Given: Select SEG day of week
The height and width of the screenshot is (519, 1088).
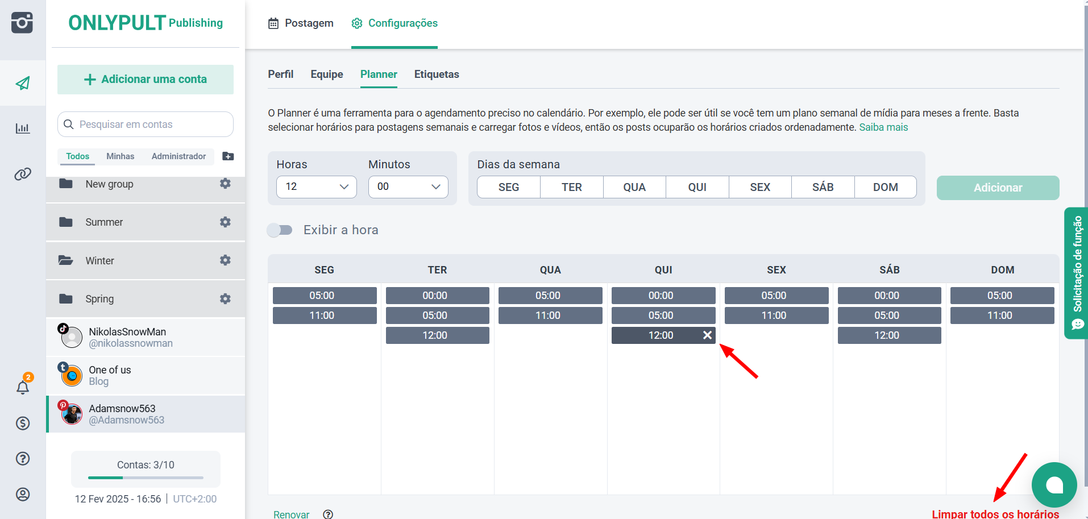Looking at the screenshot, I should pos(508,188).
